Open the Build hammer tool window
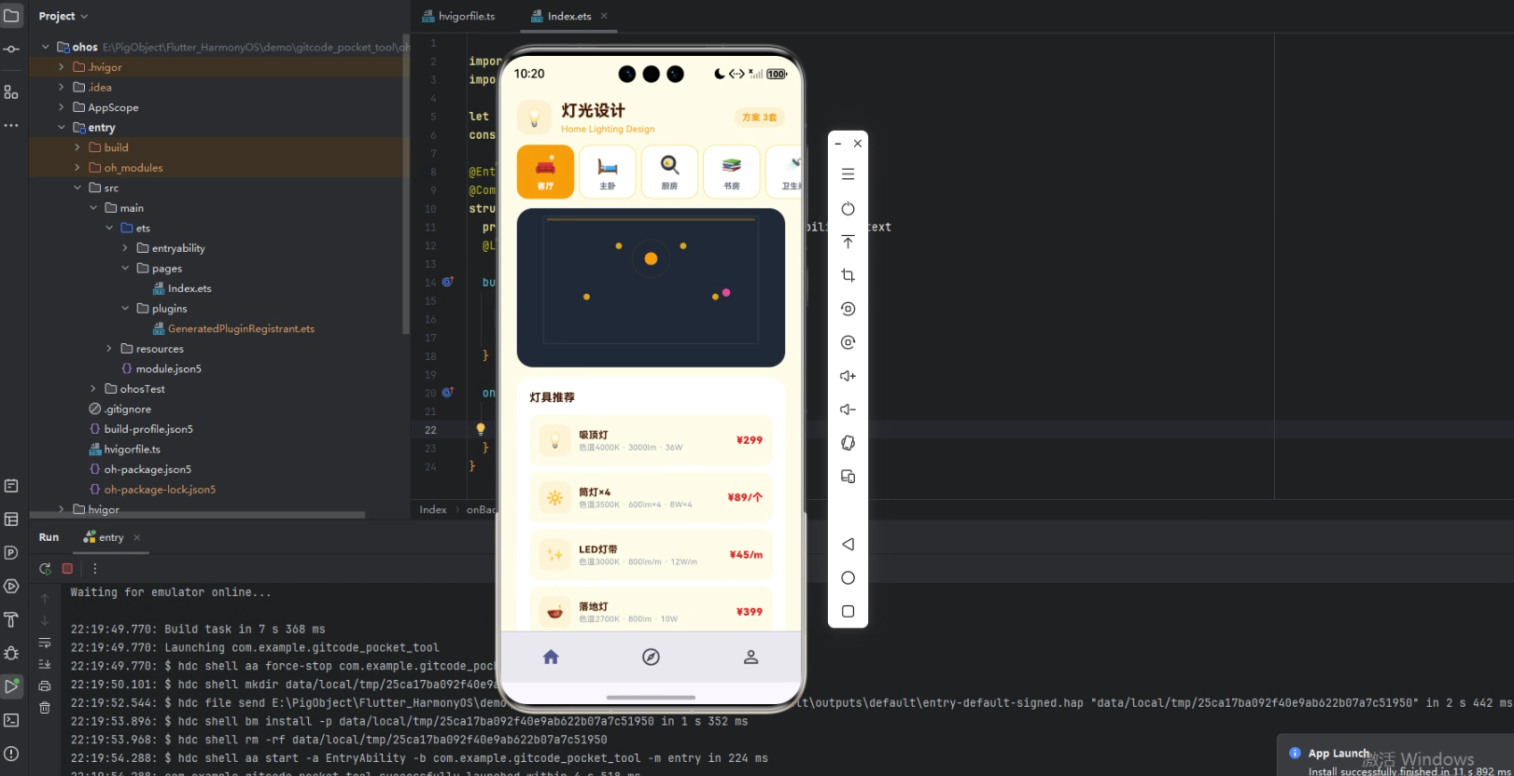The width and height of the screenshot is (1514, 776). (x=11, y=619)
